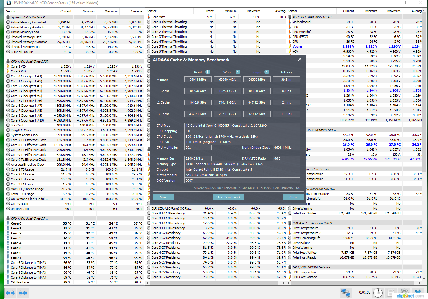Viewport: 428px width, 299px height.
Task: Click the L3 Cache Latency field showing 11.2 ns
Action: point(286,114)
